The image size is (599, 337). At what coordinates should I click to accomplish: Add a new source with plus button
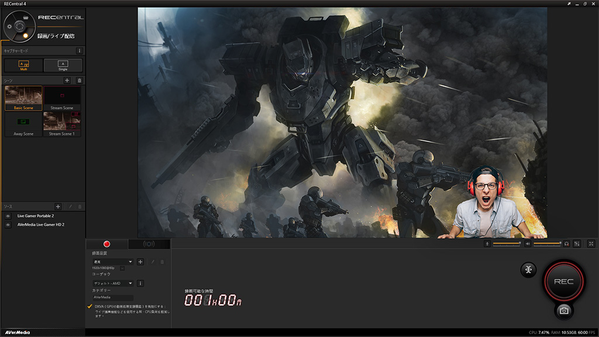point(58,207)
